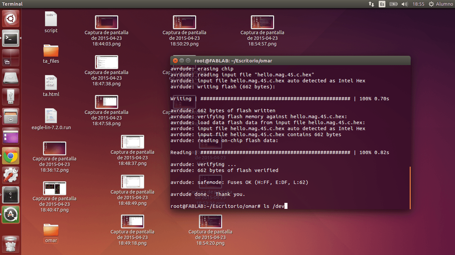Image resolution: width=455 pixels, height=255 pixels.
Task: Launch the Files manager cabinet icon
Action: pyautogui.click(x=11, y=117)
